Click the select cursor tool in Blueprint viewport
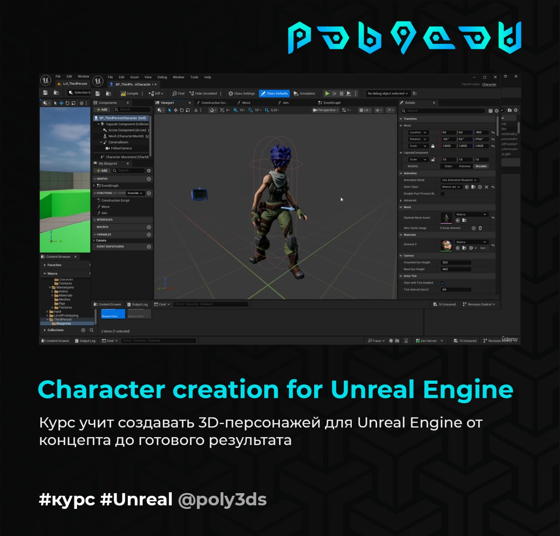This screenshot has width=560, height=536. [x=170, y=110]
